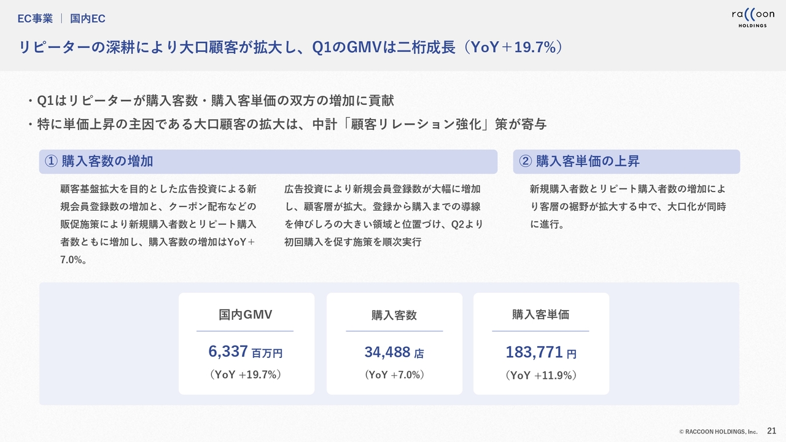Click the paragraph beginning 顧客基盤拡大を目的

click(158, 224)
